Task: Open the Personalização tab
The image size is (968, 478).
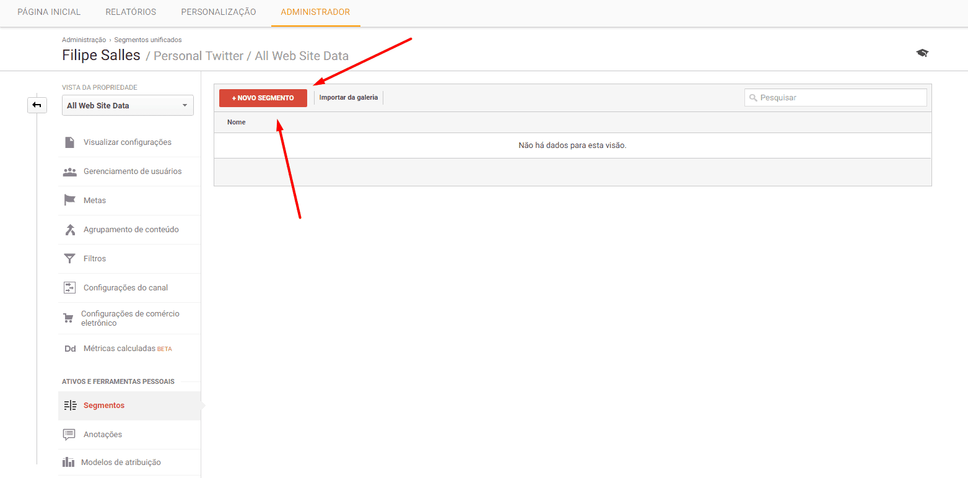Action: [219, 12]
